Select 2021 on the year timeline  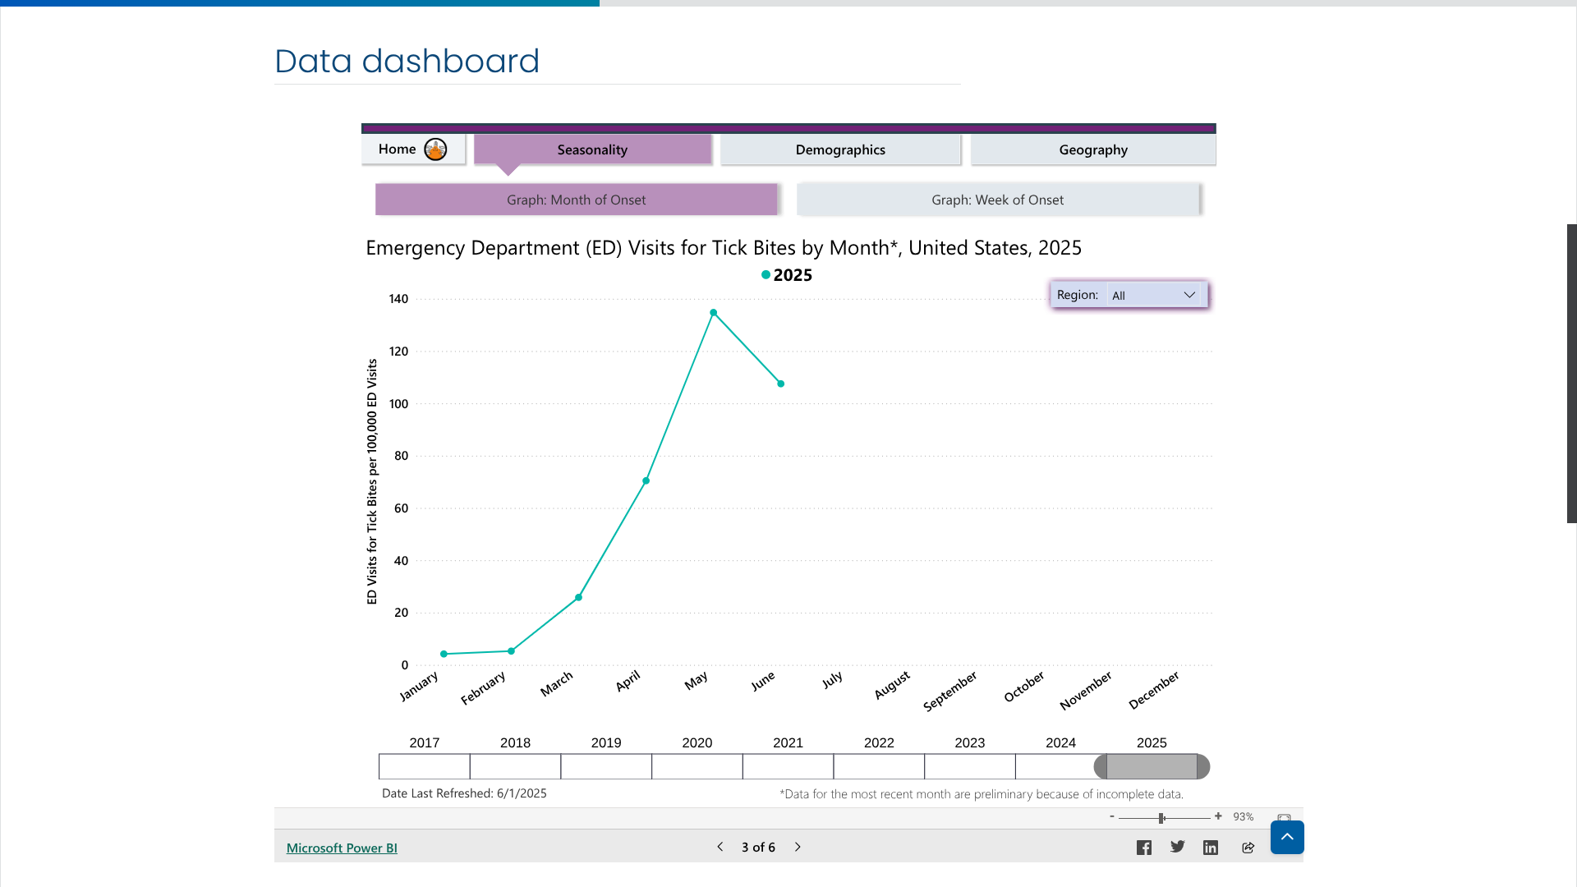pos(788,766)
